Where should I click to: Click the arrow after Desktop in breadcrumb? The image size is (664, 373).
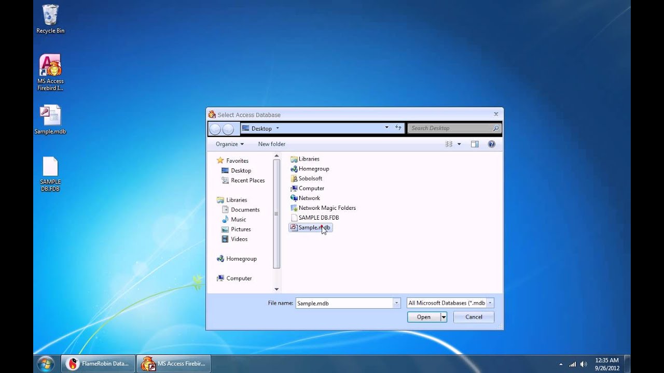coord(278,128)
